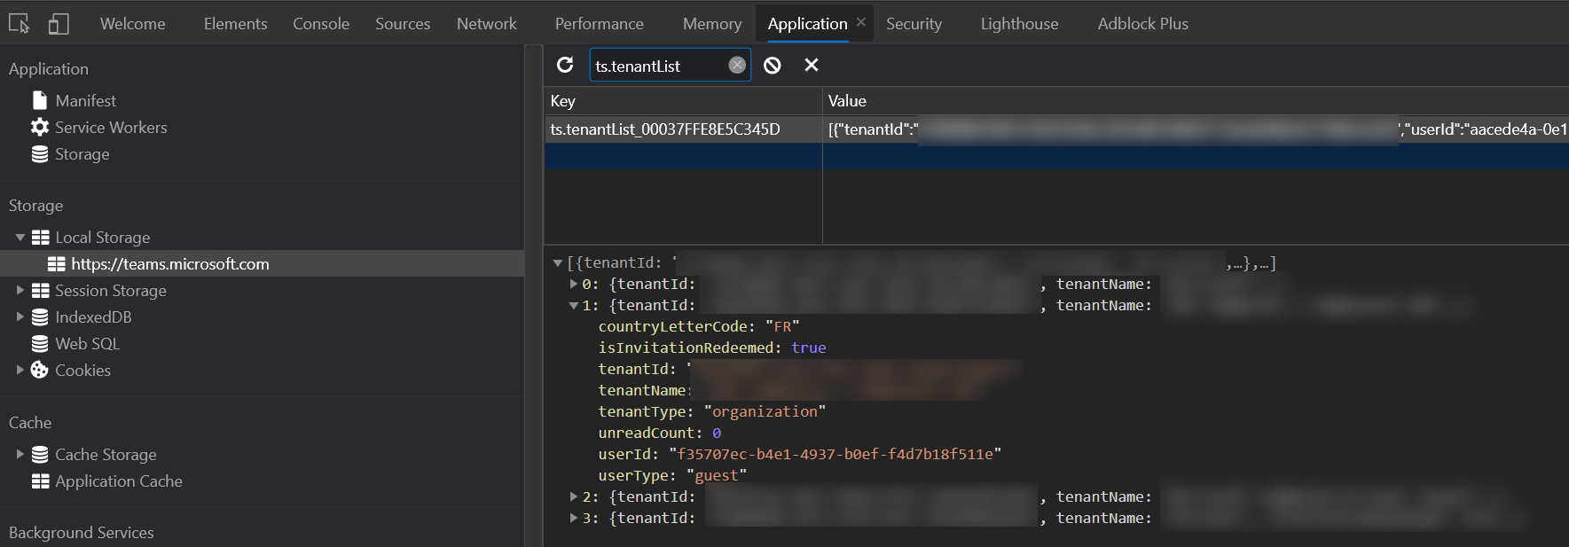Select https://teams.microsoft.com storage entry
1569x547 pixels.
point(170,263)
